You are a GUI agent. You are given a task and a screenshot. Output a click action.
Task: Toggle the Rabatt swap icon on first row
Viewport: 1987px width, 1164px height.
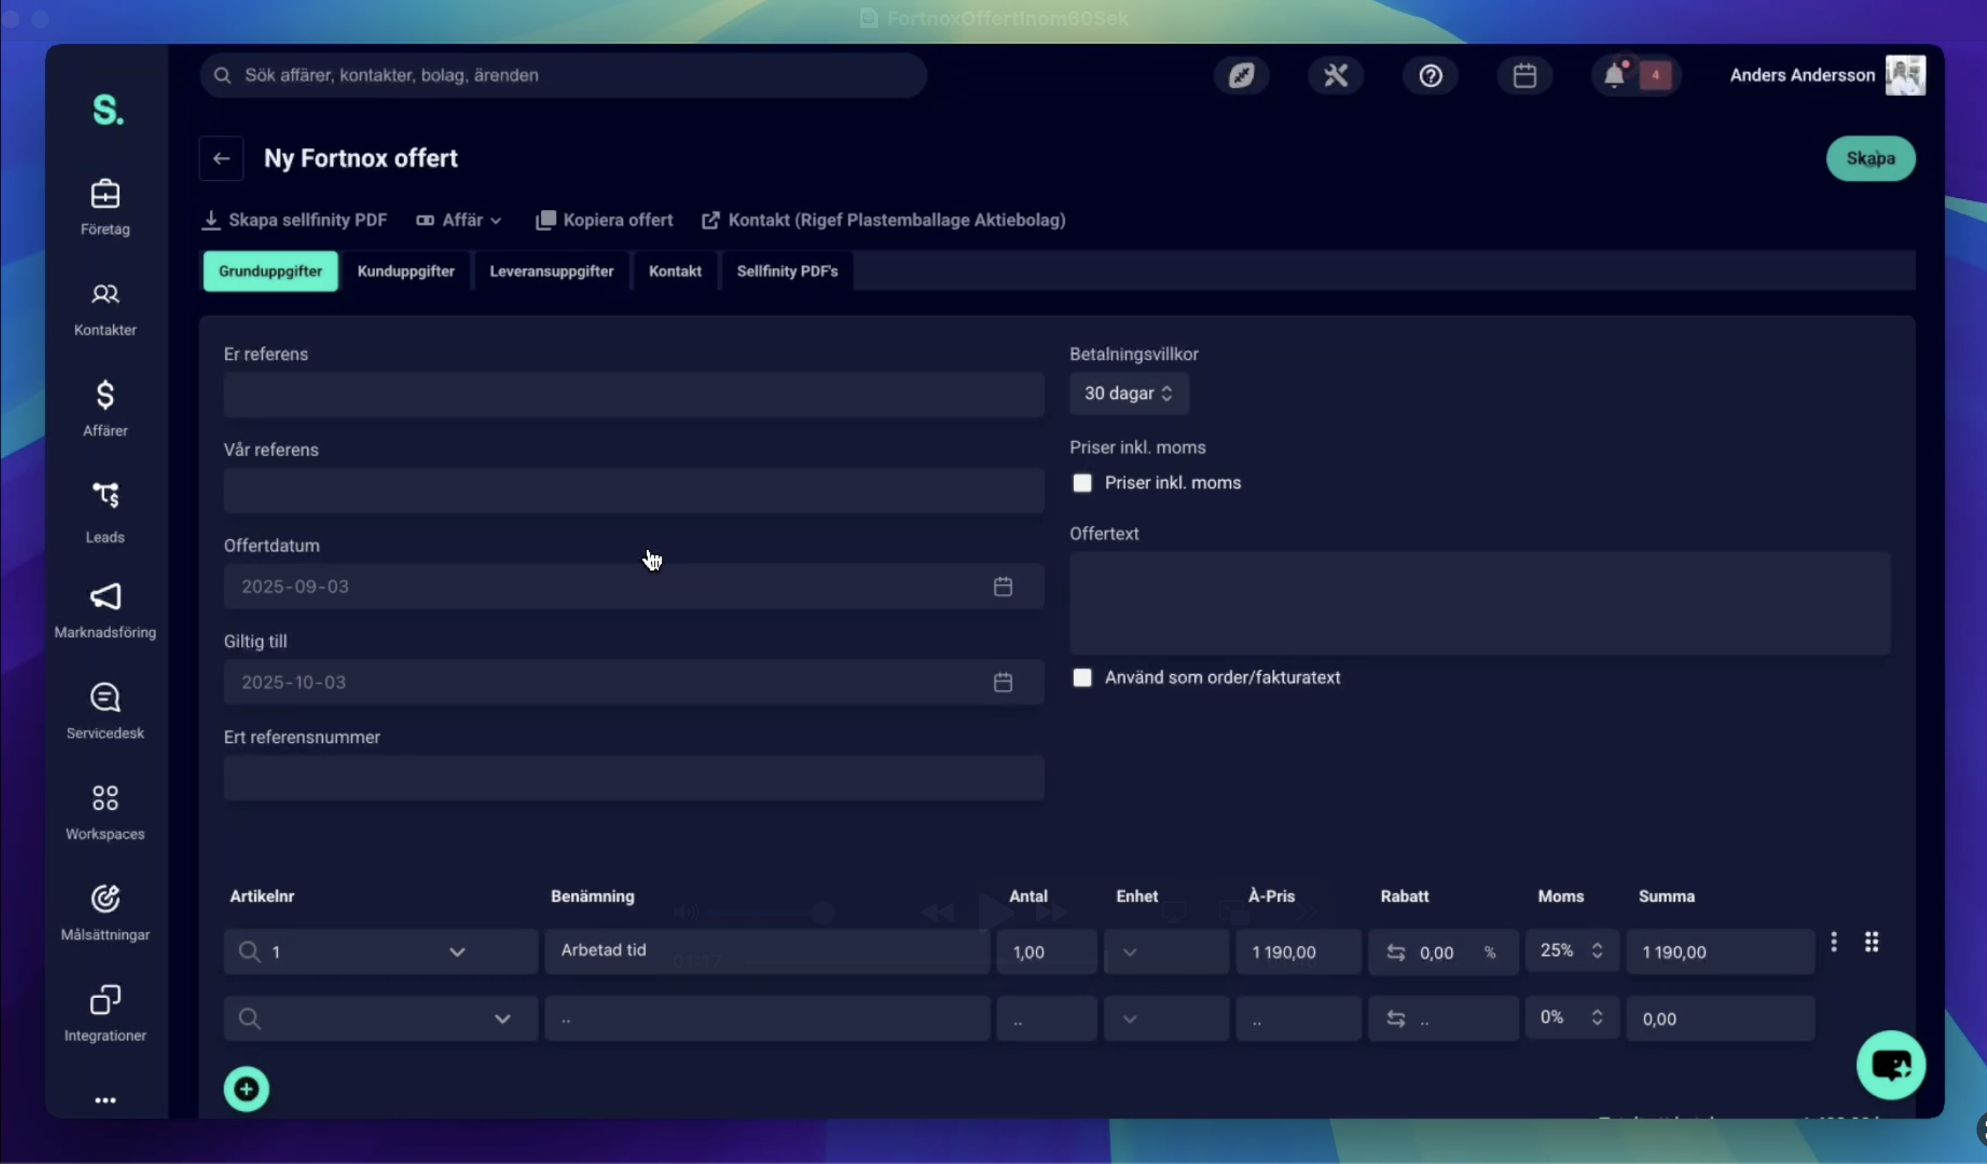click(1395, 952)
